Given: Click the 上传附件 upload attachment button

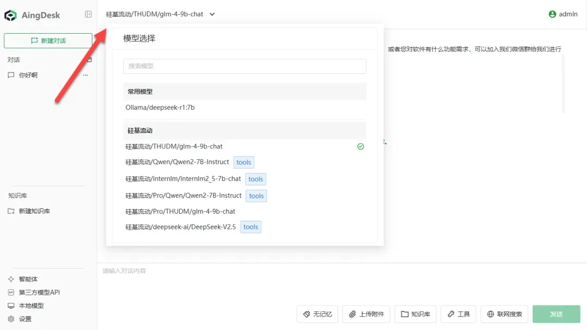Looking at the screenshot, I should pyautogui.click(x=366, y=314).
